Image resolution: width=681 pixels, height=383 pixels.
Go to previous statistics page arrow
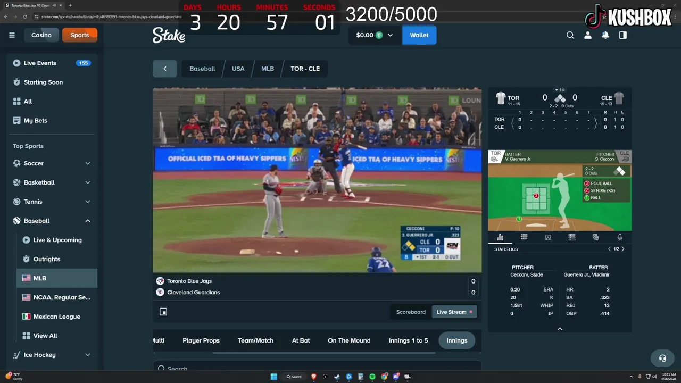point(610,249)
